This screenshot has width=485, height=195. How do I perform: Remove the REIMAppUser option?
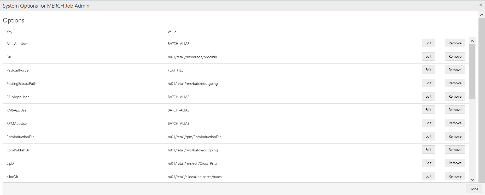(x=455, y=96)
